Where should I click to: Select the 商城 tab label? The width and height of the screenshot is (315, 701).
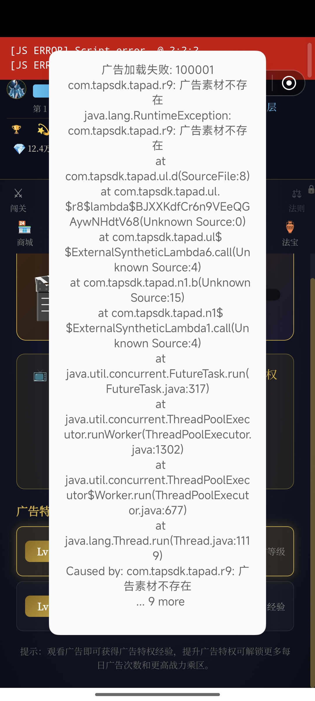point(25,242)
